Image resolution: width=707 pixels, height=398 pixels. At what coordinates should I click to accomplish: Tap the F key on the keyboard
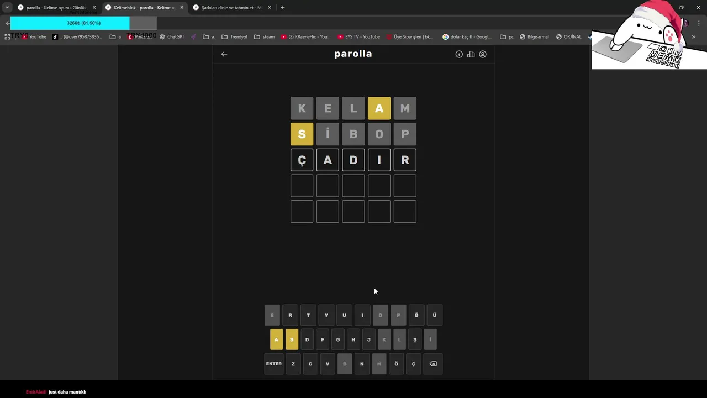[323, 339]
